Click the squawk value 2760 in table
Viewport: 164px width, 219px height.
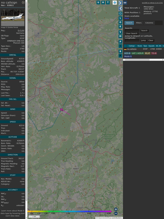point(153,49)
